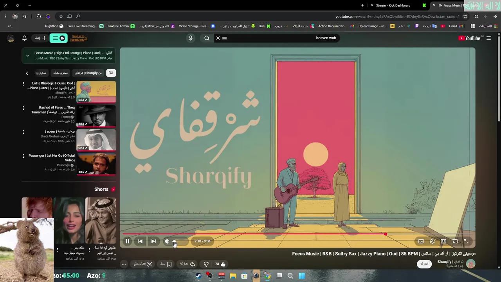Click the red progress bar scrubber dot
The width and height of the screenshot is (501, 282).
386,234
